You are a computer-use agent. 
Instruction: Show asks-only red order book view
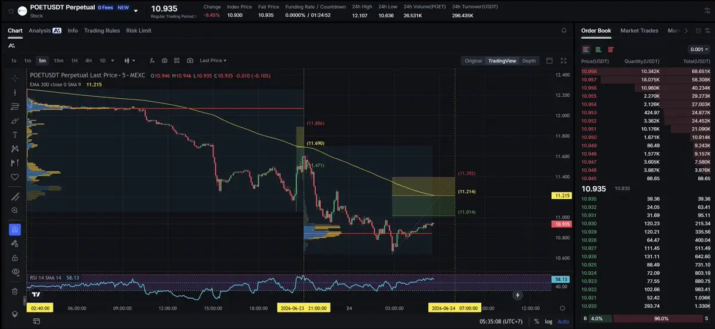[x=611, y=49]
